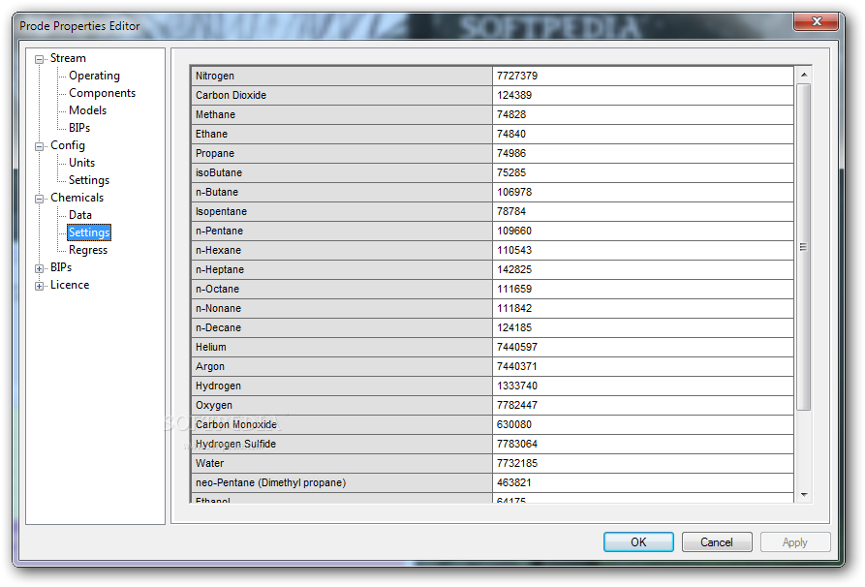Select the Water name cell

pos(342,463)
